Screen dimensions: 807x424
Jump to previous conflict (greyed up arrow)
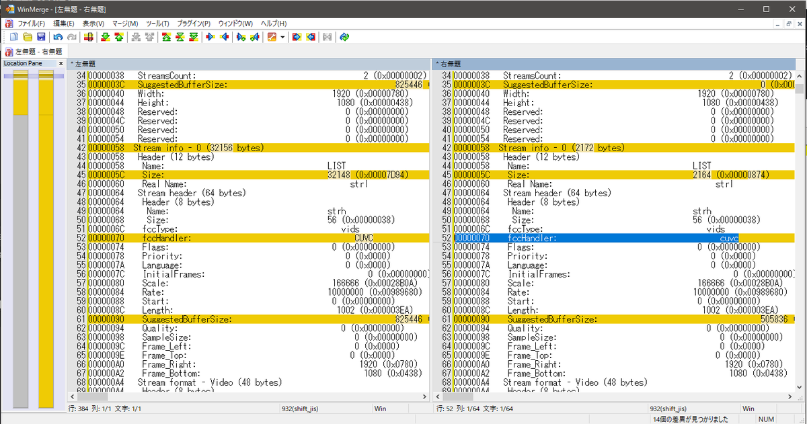(x=149, y=36)
